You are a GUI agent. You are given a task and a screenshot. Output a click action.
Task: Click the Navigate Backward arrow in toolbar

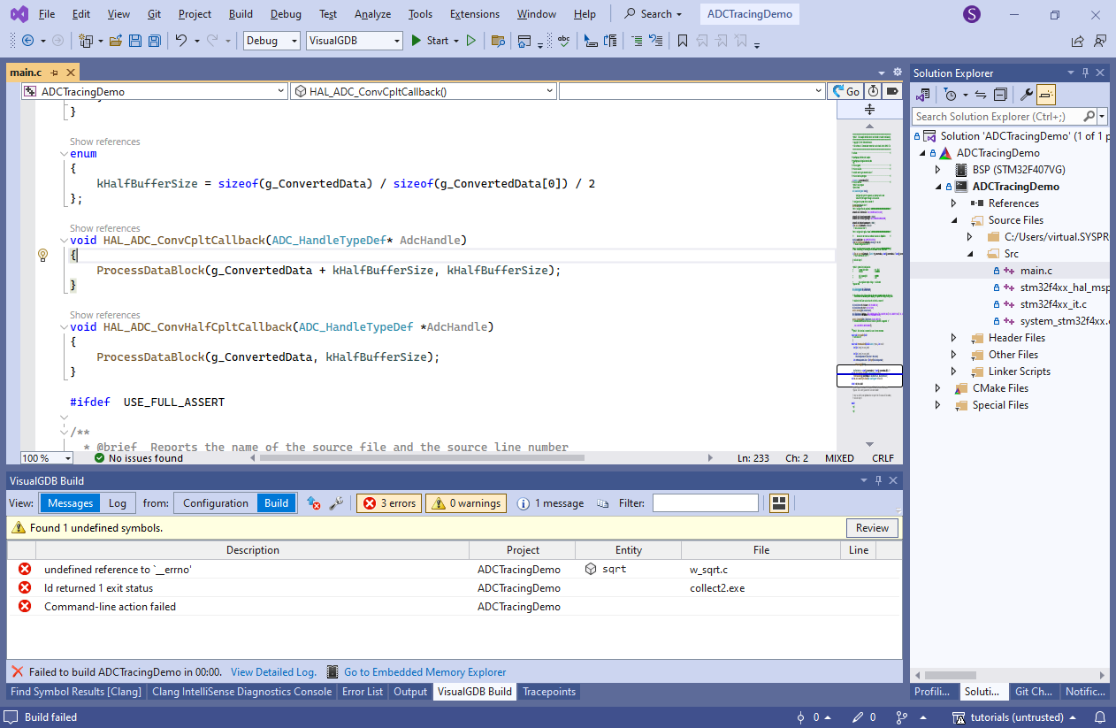point(27,41)
